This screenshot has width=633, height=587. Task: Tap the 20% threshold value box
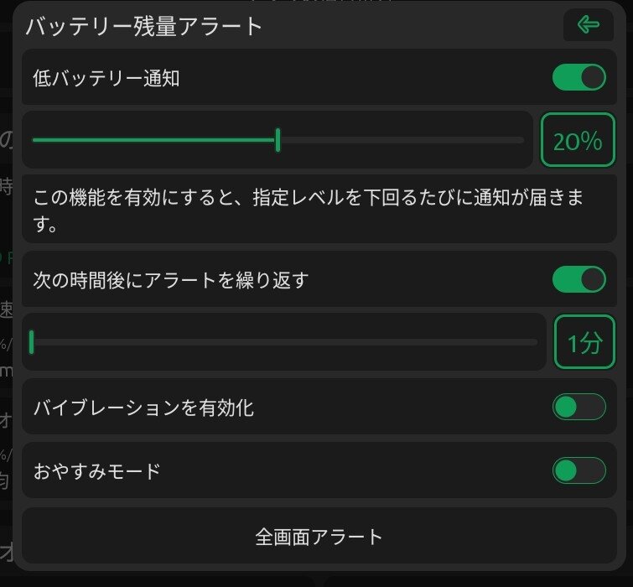[578, 140]
